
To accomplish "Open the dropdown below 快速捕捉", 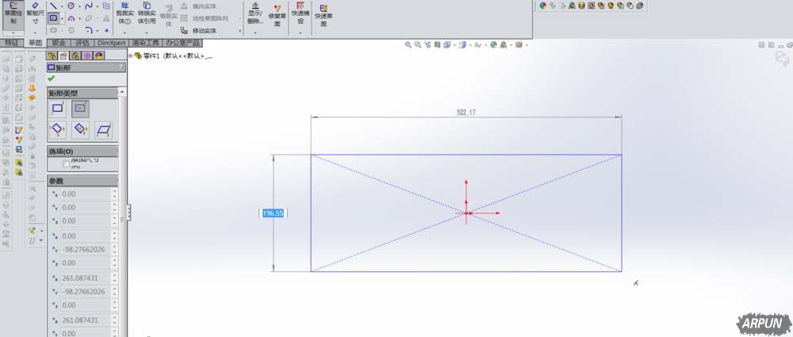I will tap(301, 33).
